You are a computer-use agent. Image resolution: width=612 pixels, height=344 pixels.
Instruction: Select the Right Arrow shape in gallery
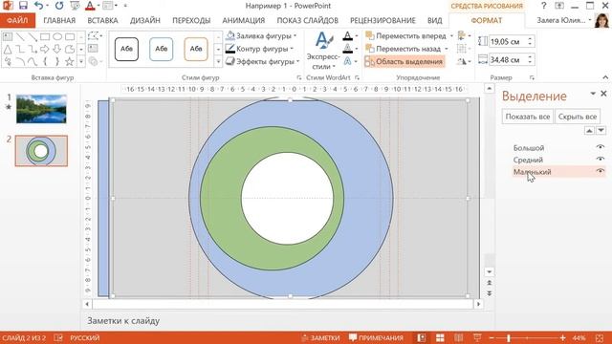pyautogui.click(x=45, y=49)
